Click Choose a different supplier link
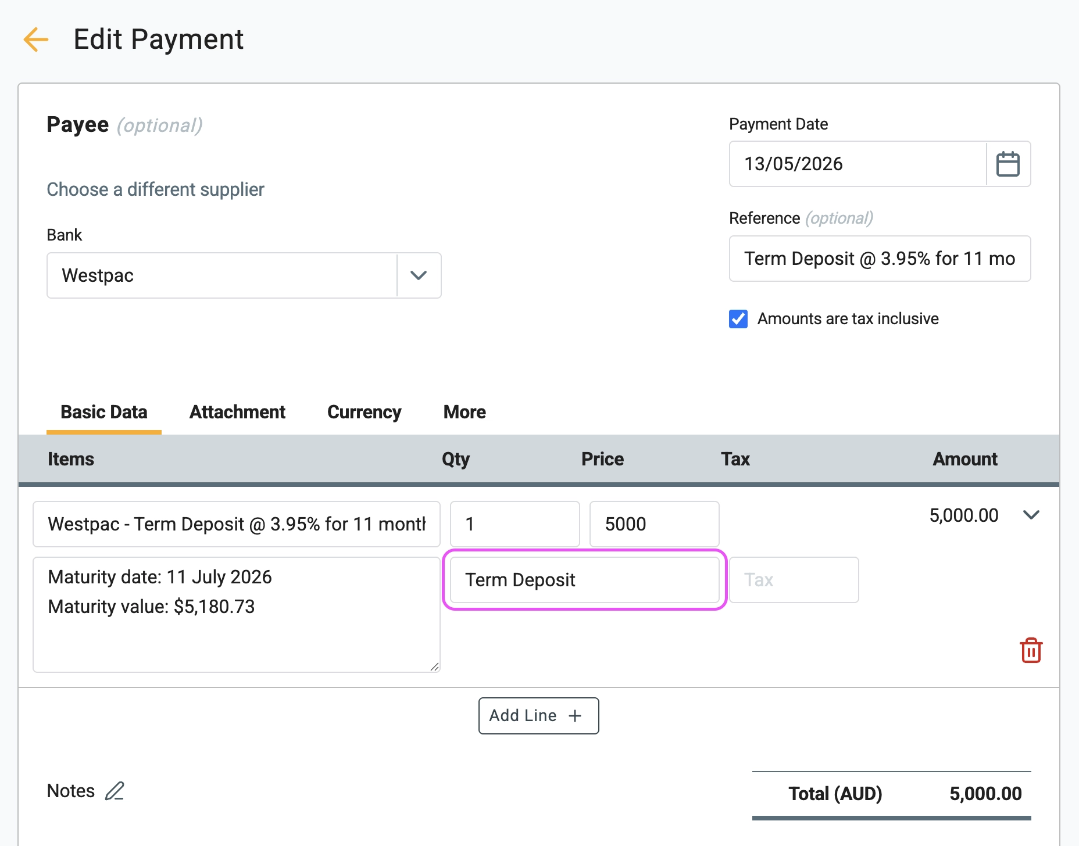 coord(155,189)
